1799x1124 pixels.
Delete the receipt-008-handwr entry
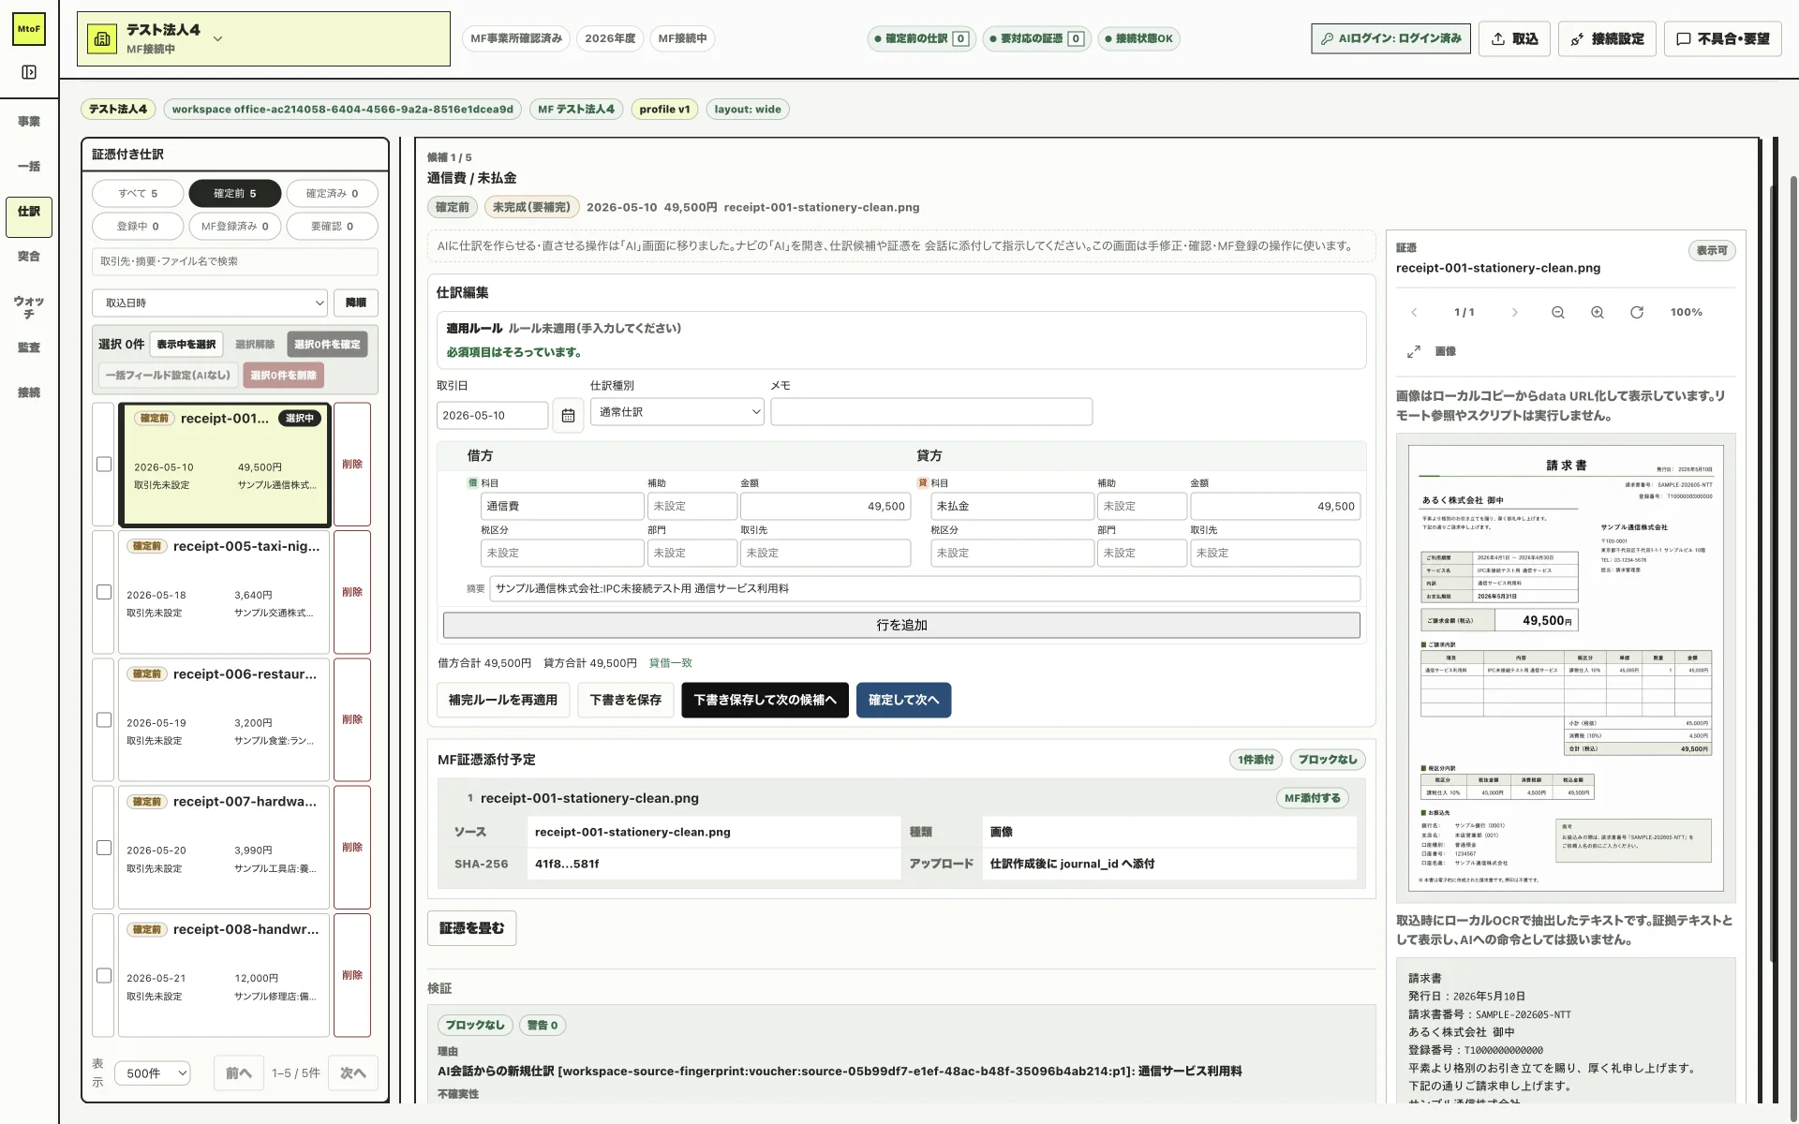pyautogui.click(x=352, y=975)
